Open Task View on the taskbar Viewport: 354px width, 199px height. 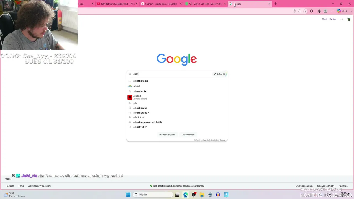click(177, 195)
